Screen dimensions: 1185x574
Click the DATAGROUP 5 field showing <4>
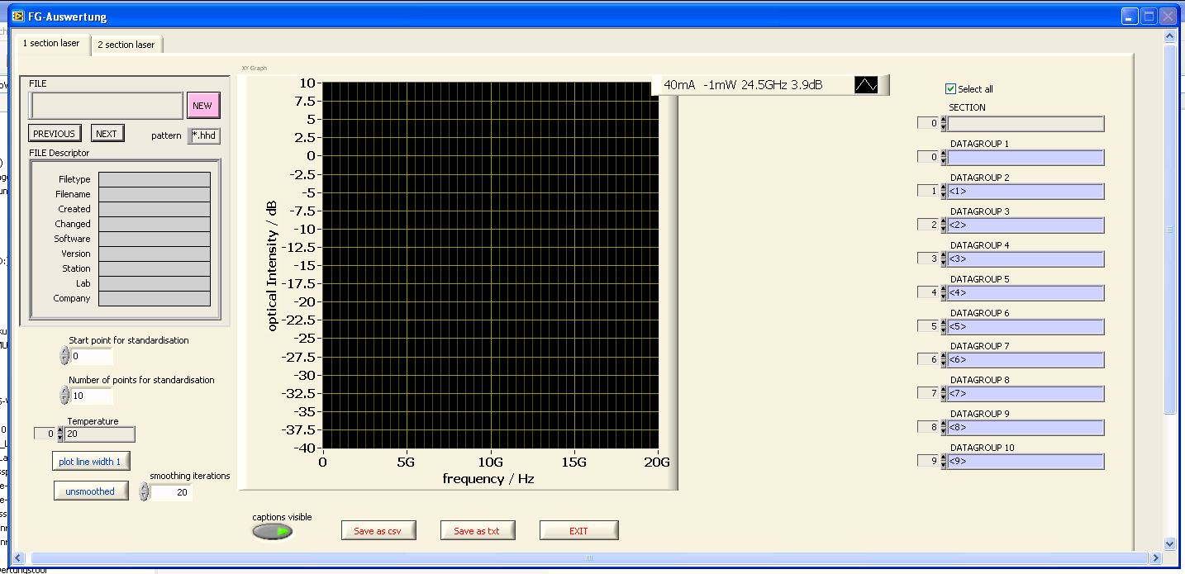(x=1026, y=292)
